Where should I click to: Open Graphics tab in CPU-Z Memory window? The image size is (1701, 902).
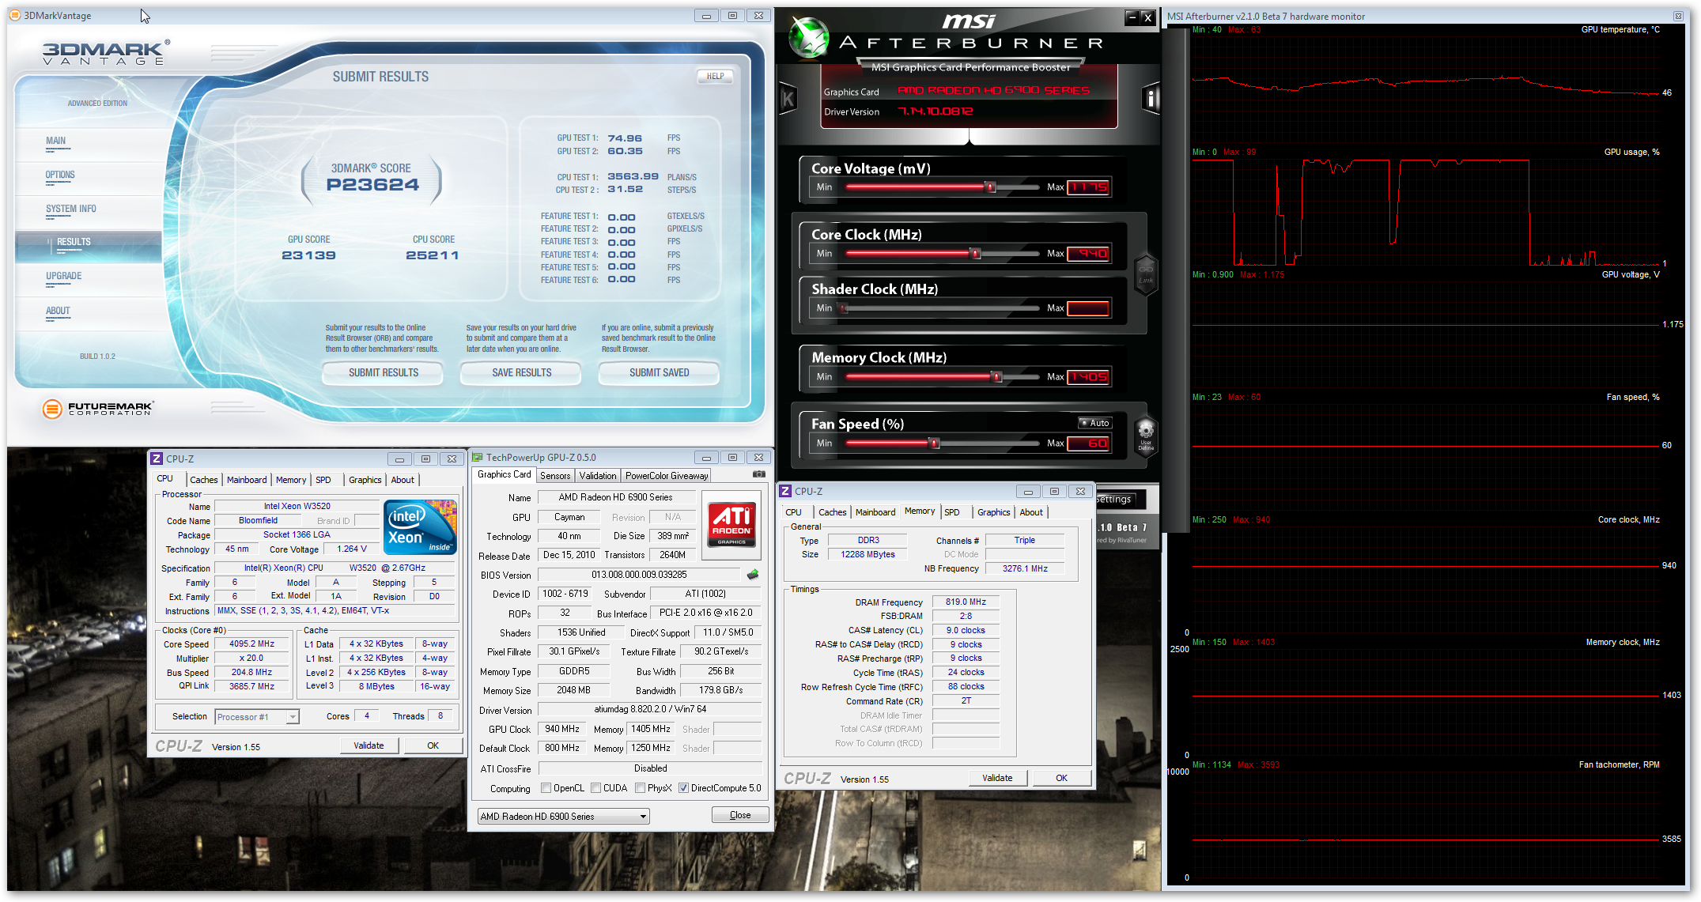tap(994, 512)
